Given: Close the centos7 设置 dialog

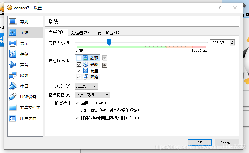Looking at the screenshot, I should coord(235,8).
